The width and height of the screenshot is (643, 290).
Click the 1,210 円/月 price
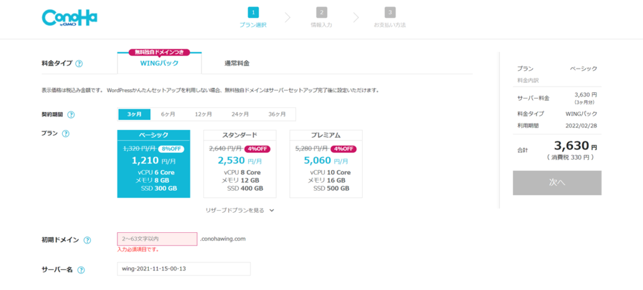click(154, 160)
